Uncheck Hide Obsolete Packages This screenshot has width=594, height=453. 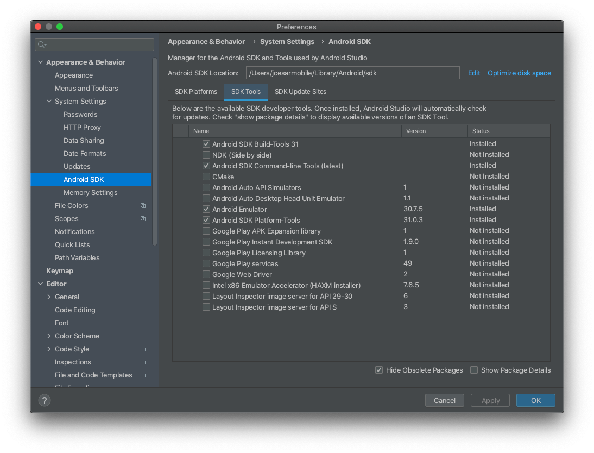[x=378, y=370]
